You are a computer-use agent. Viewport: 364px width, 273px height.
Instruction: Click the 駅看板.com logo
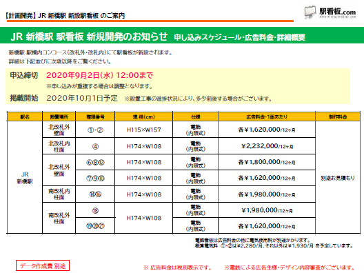click(330, 12)
